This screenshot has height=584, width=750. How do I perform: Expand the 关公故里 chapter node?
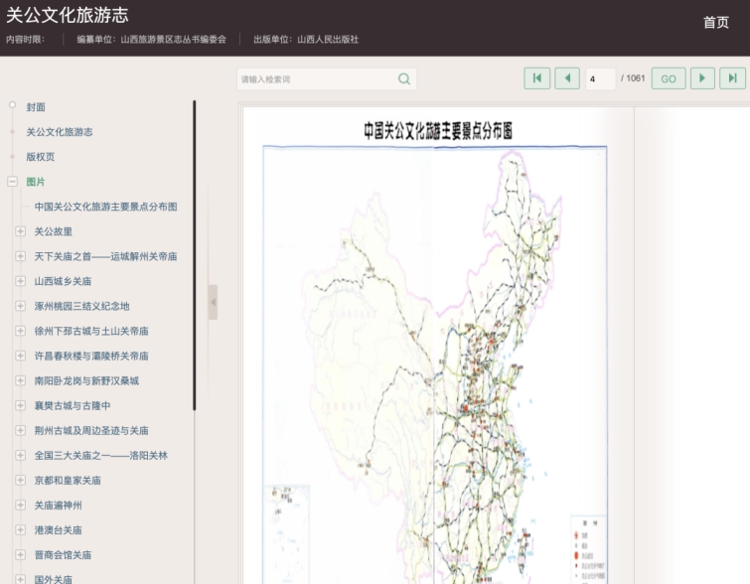point(21,231)
